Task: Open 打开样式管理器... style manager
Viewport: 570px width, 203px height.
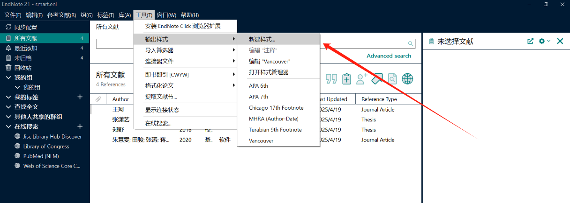Action: tap(279, 72)
